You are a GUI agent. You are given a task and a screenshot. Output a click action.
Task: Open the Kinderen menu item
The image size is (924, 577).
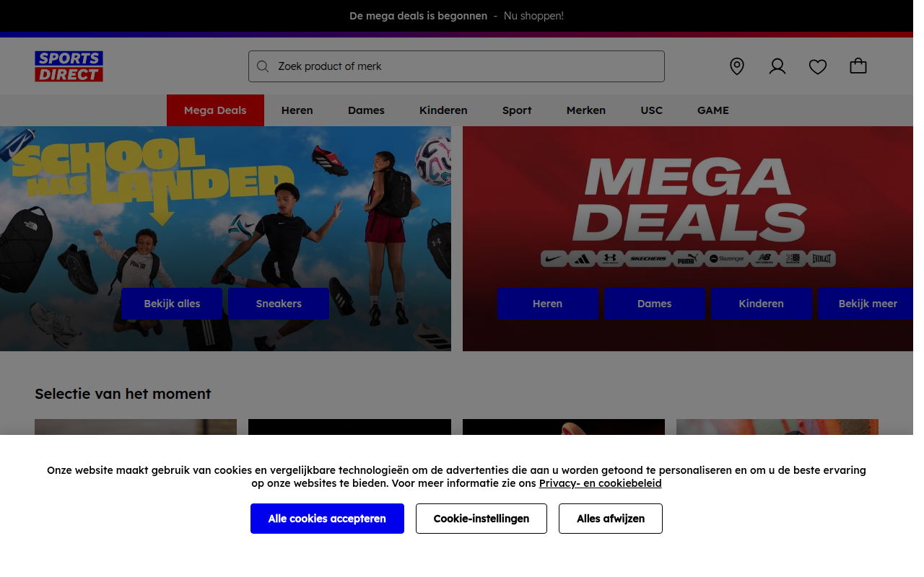(443, 110)
